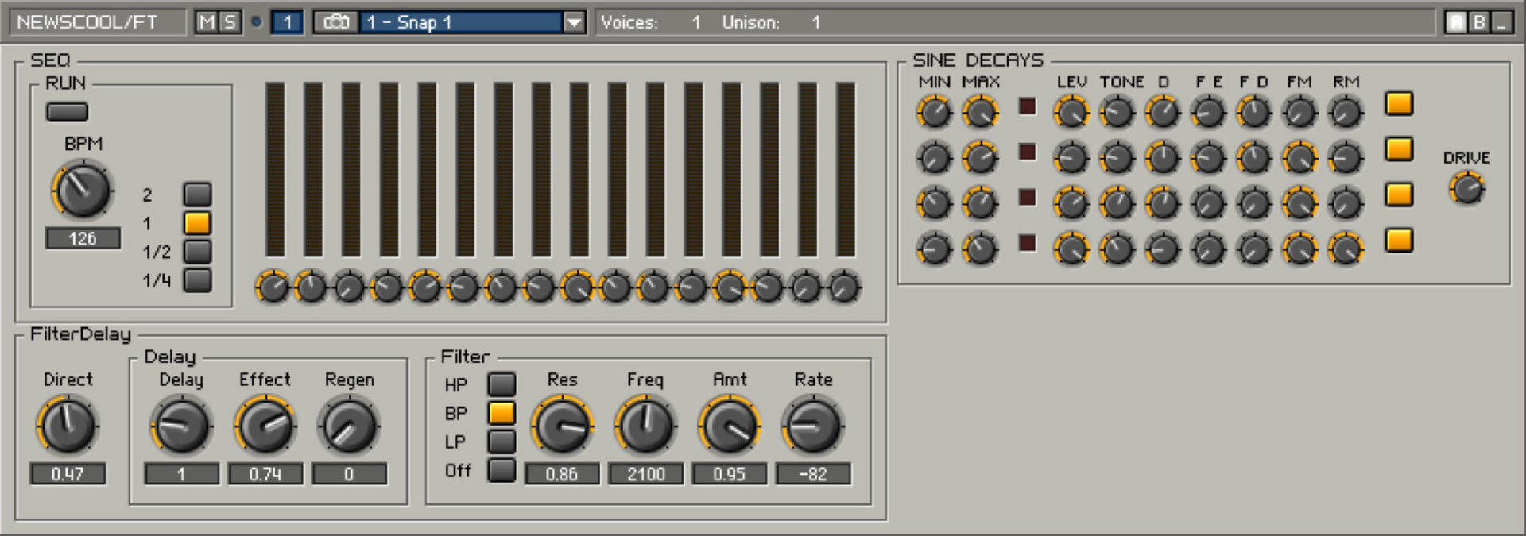Select the step rate 2 button

(x=197, y=195)
